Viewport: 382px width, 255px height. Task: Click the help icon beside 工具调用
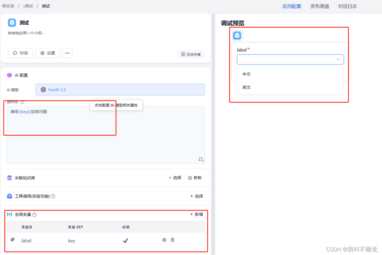53,196
